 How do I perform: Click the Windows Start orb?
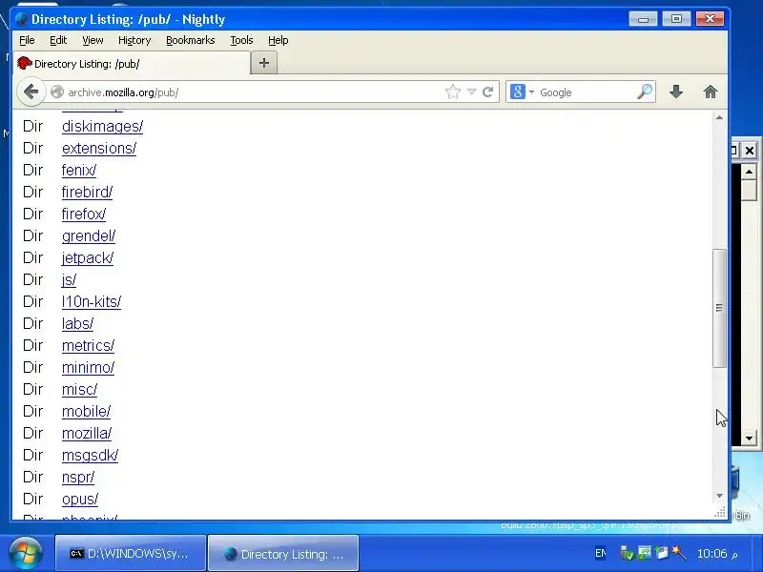(x=26, y=553)
